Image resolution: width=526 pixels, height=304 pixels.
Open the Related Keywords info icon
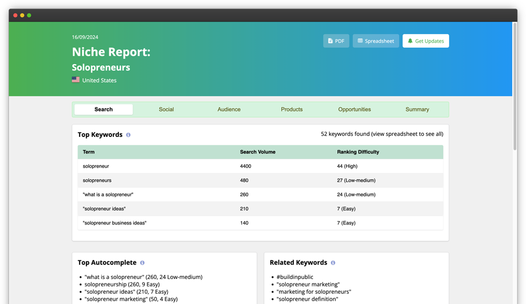click(333, 263)
